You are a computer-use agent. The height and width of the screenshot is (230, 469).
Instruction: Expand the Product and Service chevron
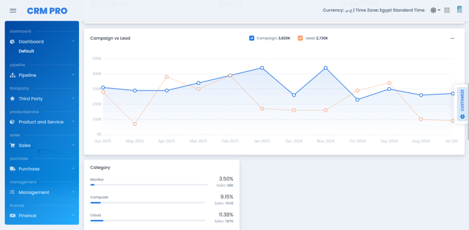(x=73, y=122)
